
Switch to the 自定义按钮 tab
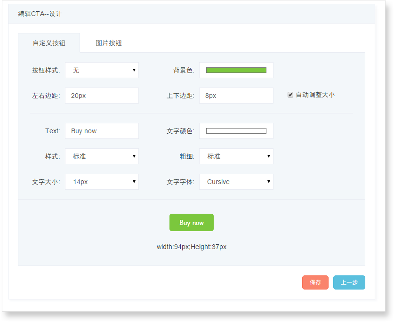pyautogui.click(x=49, y=43)
